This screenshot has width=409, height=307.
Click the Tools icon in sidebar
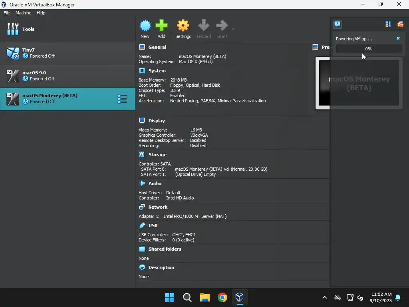coord(13,29)
